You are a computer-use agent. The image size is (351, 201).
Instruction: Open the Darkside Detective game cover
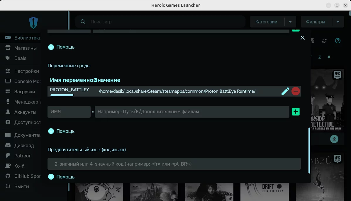tap(327, 101)
